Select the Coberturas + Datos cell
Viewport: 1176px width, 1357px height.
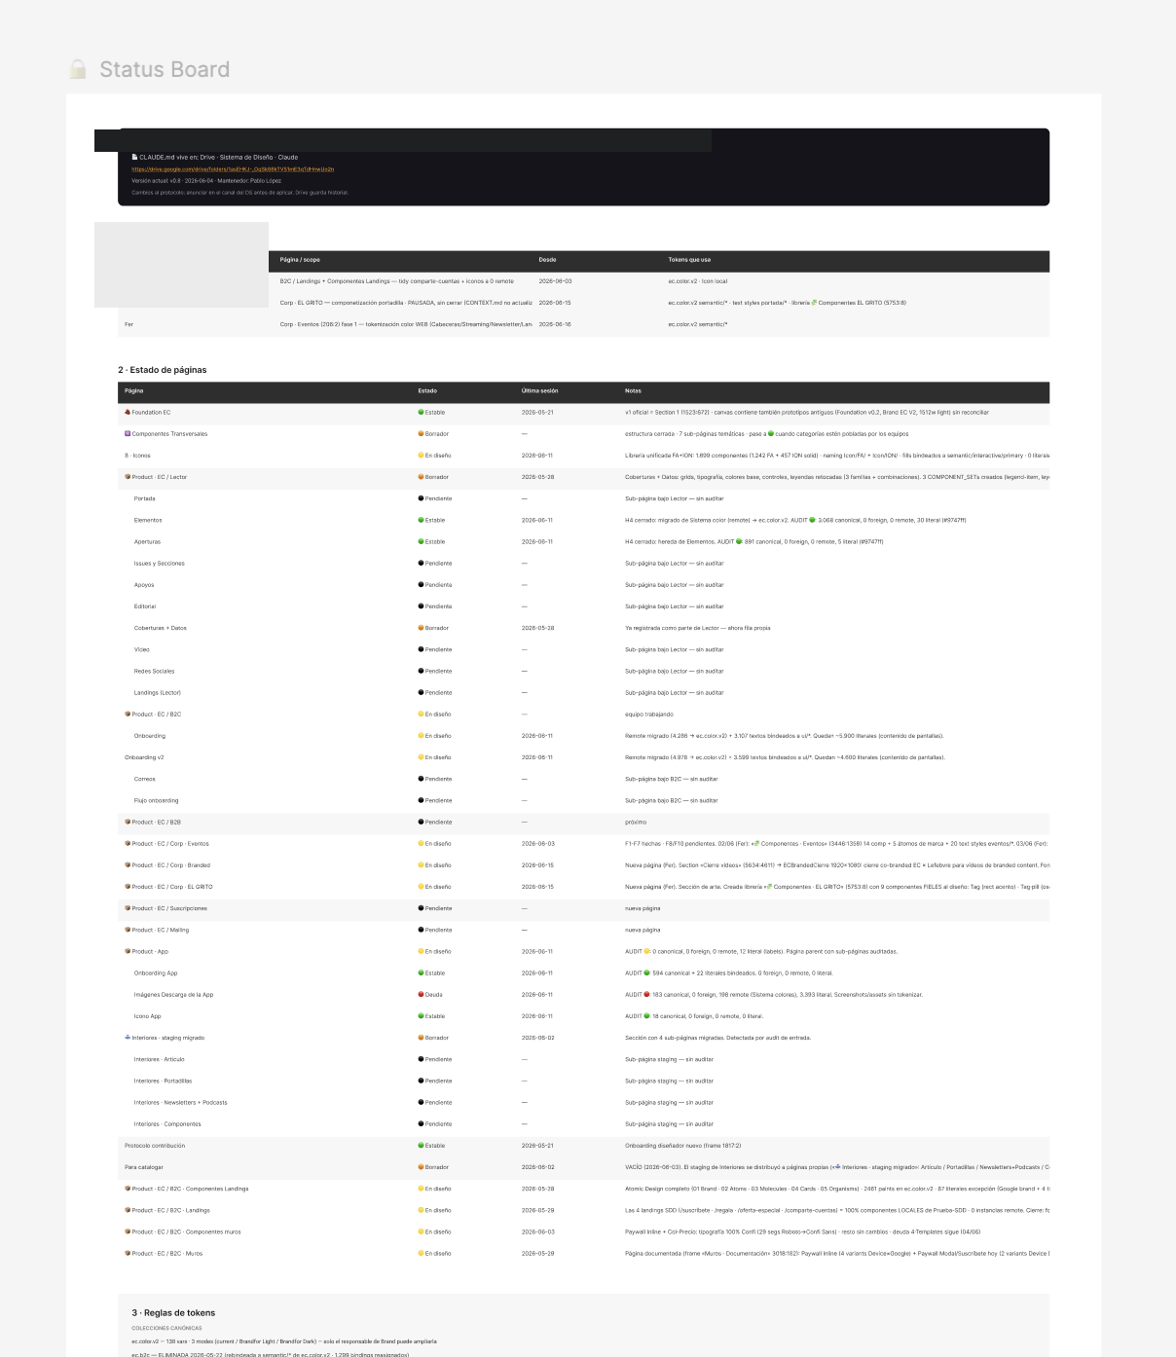pos(161,628)
